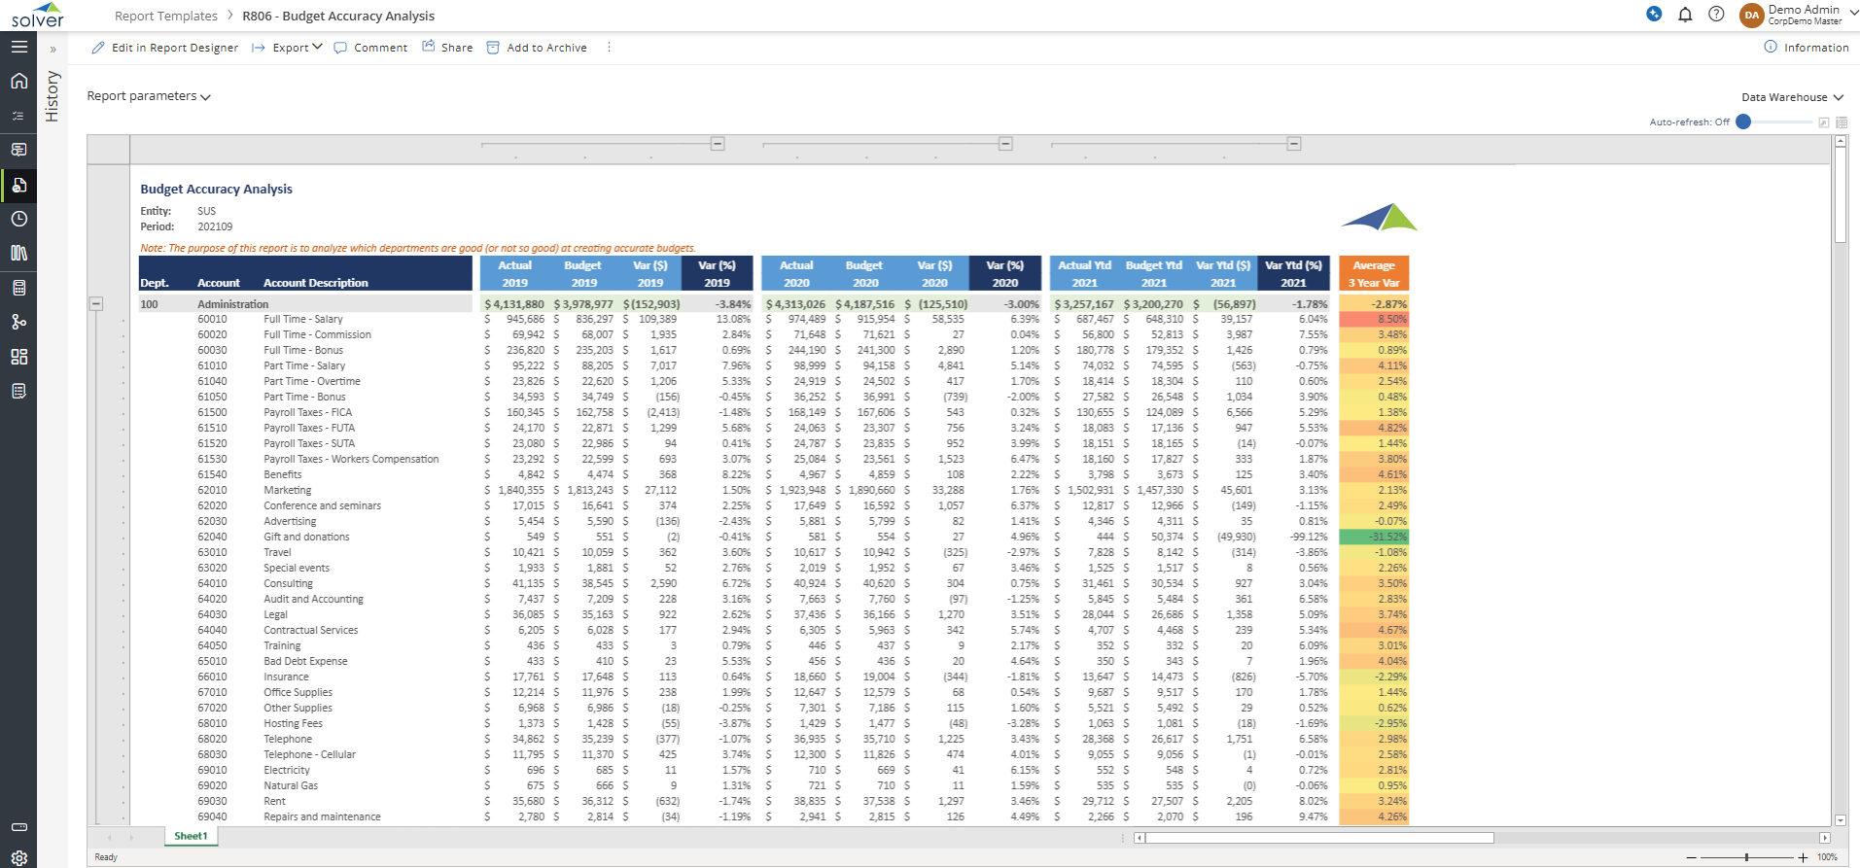The image size is (1860, 868).
Task: Click Edit in Report Designer
Action: [164, 48]
